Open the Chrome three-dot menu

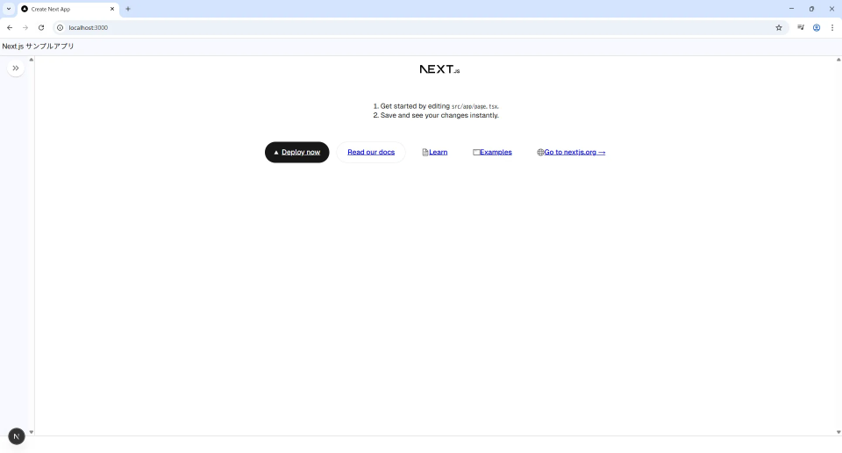pos(832,27)
